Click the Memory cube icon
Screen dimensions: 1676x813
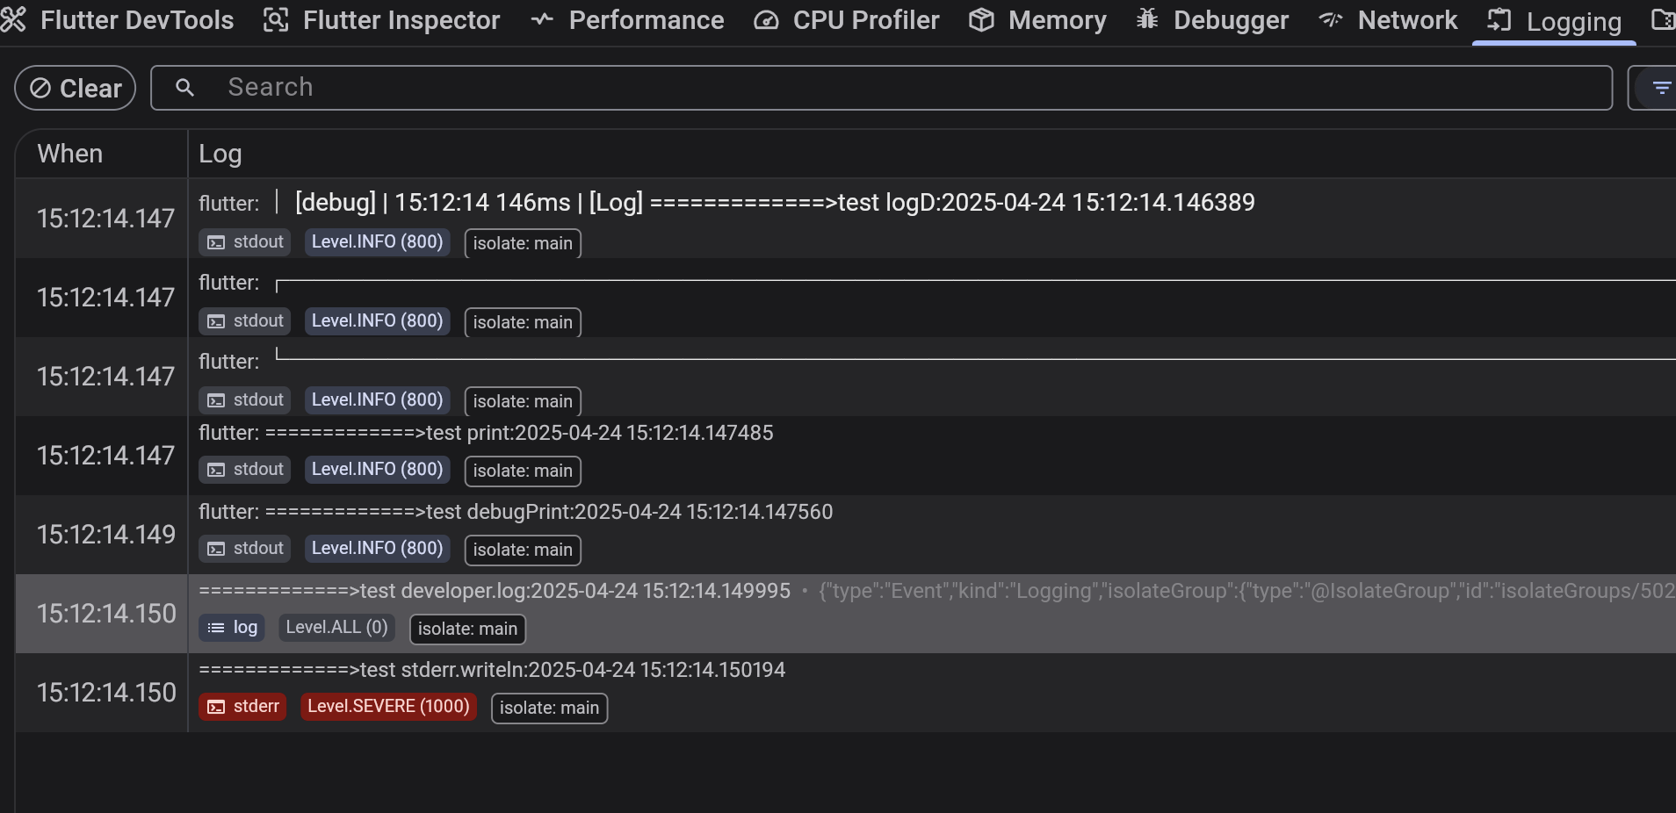pyautogui.click(x=981, y=20)
